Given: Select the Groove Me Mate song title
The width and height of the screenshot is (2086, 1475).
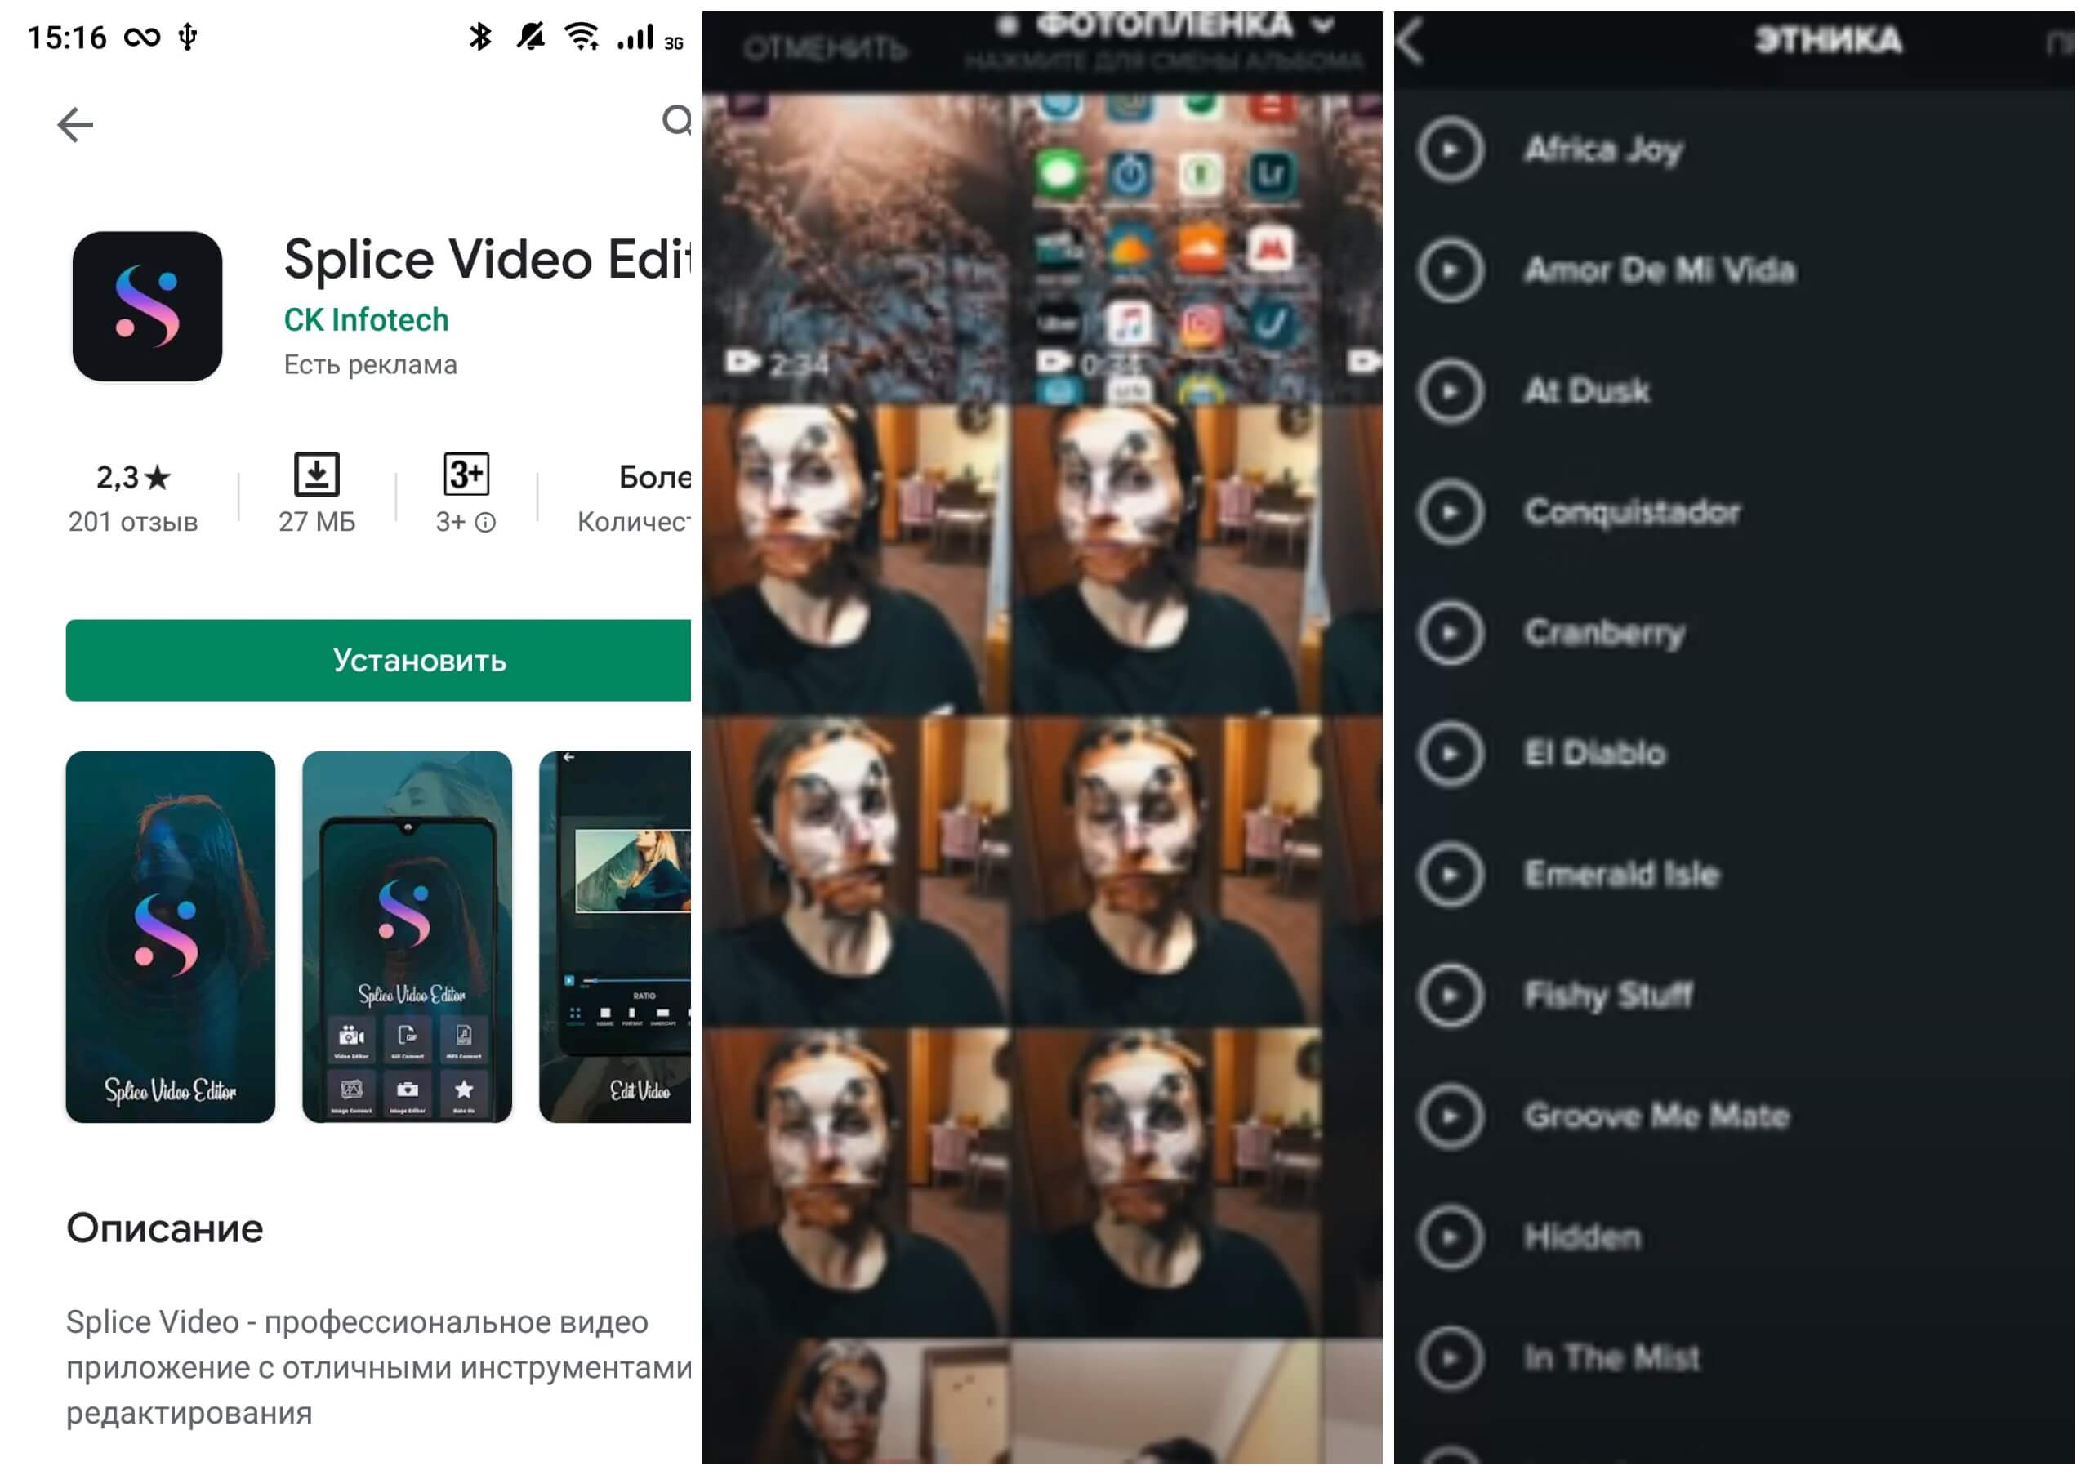Looking at the screenshot, I should coord(1656,1116).
